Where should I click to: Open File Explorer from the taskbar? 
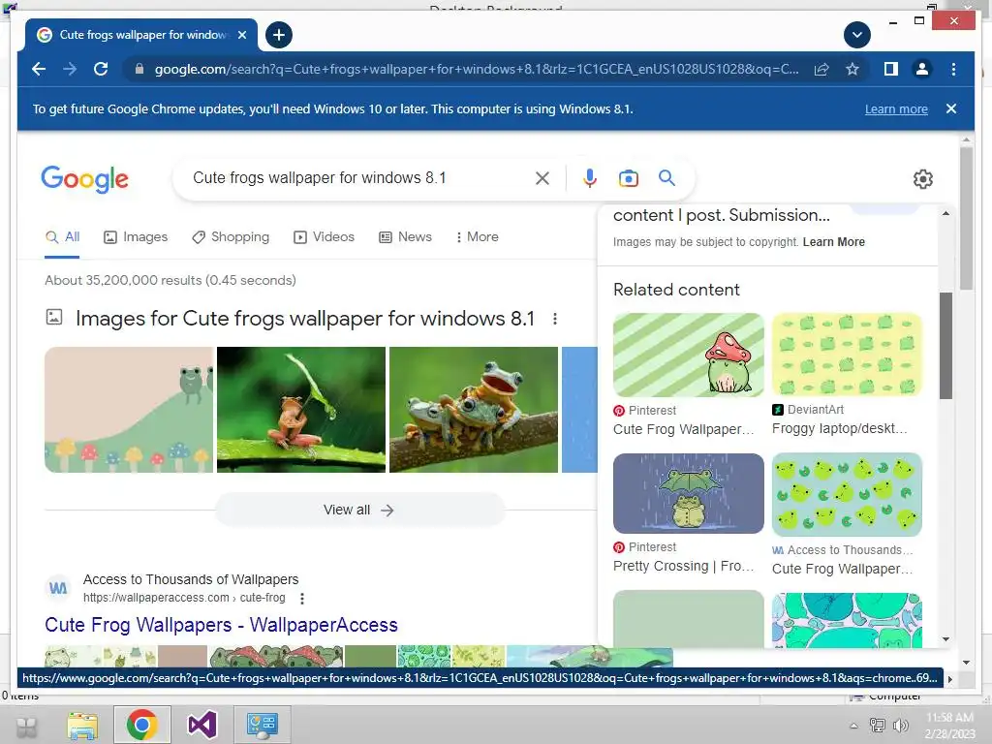click(83, 725)
